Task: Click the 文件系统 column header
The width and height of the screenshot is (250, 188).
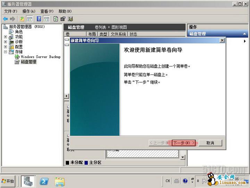Action: (x=118, y=34)
